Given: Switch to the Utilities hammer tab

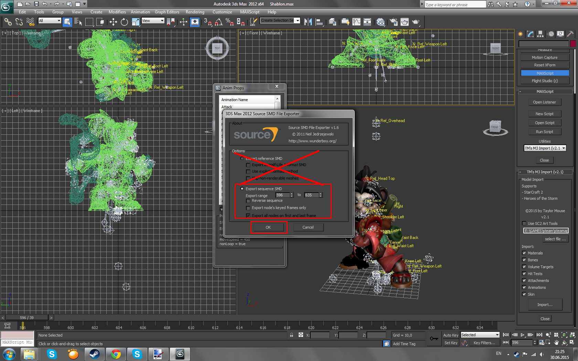Looking at the screenshot, I should point(570,34).
